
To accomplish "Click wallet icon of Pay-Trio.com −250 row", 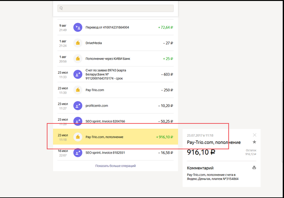I will click(x=78, y=90).
